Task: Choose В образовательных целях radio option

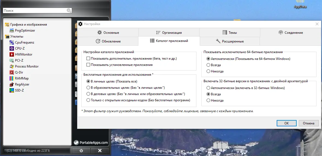Action: [x=88, y=88]
